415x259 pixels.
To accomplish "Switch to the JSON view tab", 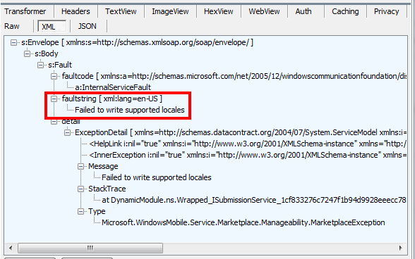I will click(87, 26).
